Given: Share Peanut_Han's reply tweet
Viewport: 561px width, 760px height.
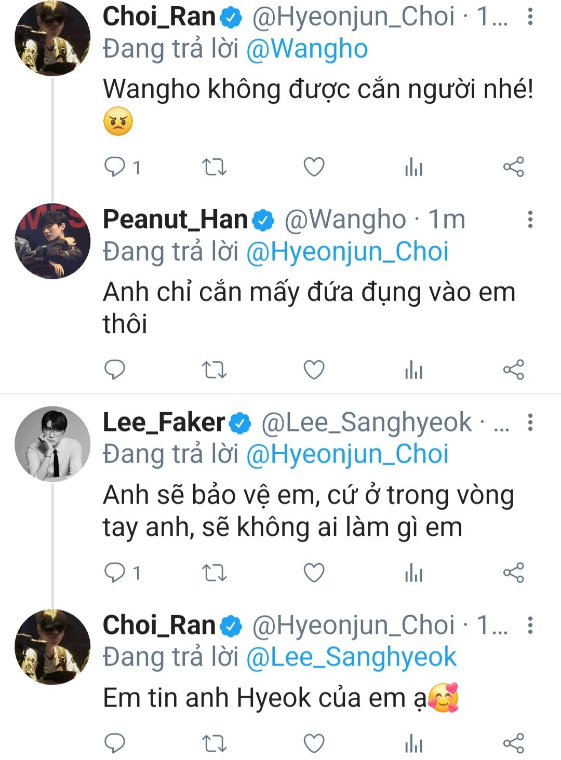Looking at the screenshot, I should 513,370.
